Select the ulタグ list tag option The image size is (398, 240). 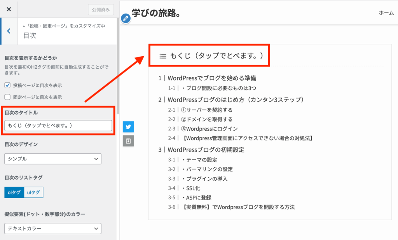(33, 192)
